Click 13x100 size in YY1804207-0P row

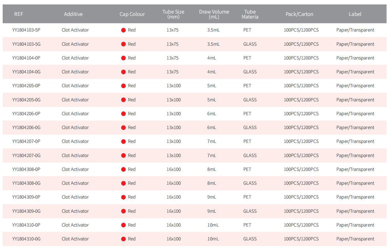(x=174, y=141)
